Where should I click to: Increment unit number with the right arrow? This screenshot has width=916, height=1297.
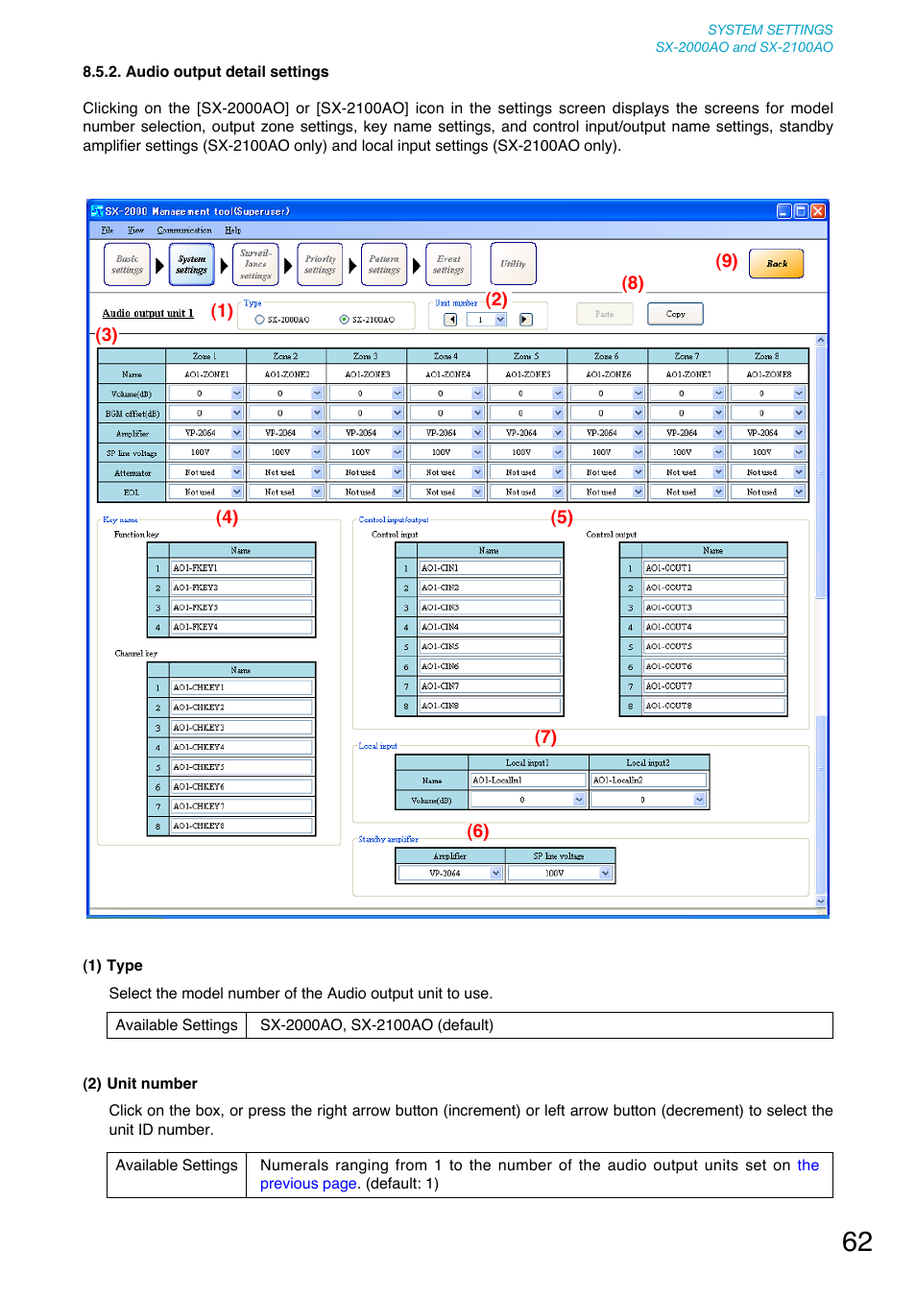[x=526, y=320]
